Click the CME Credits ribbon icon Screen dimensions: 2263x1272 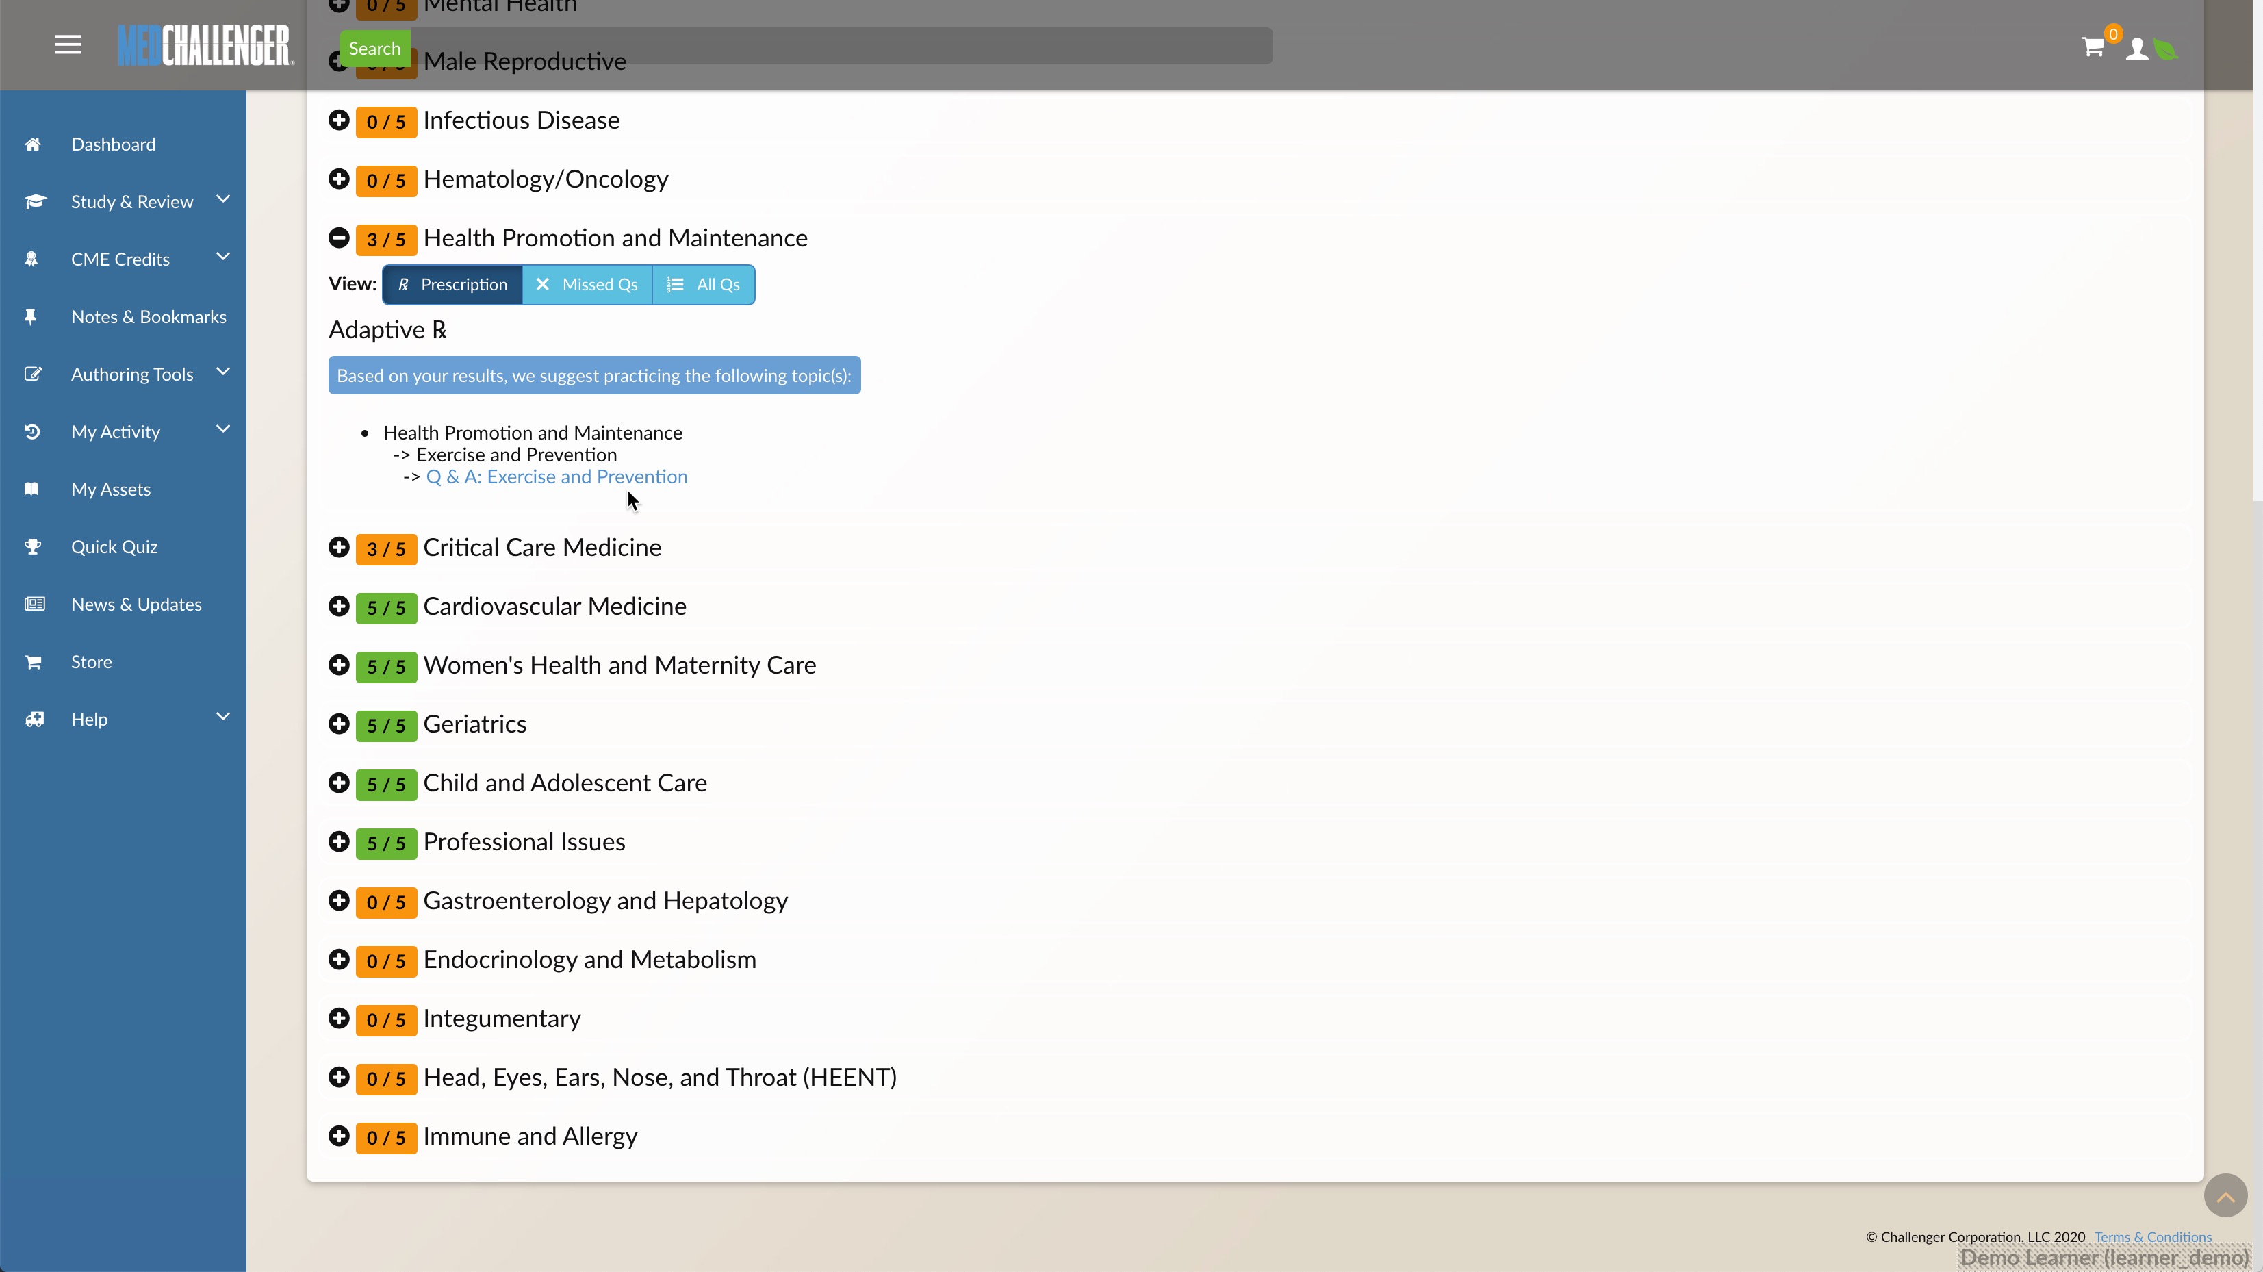[31, 259]
